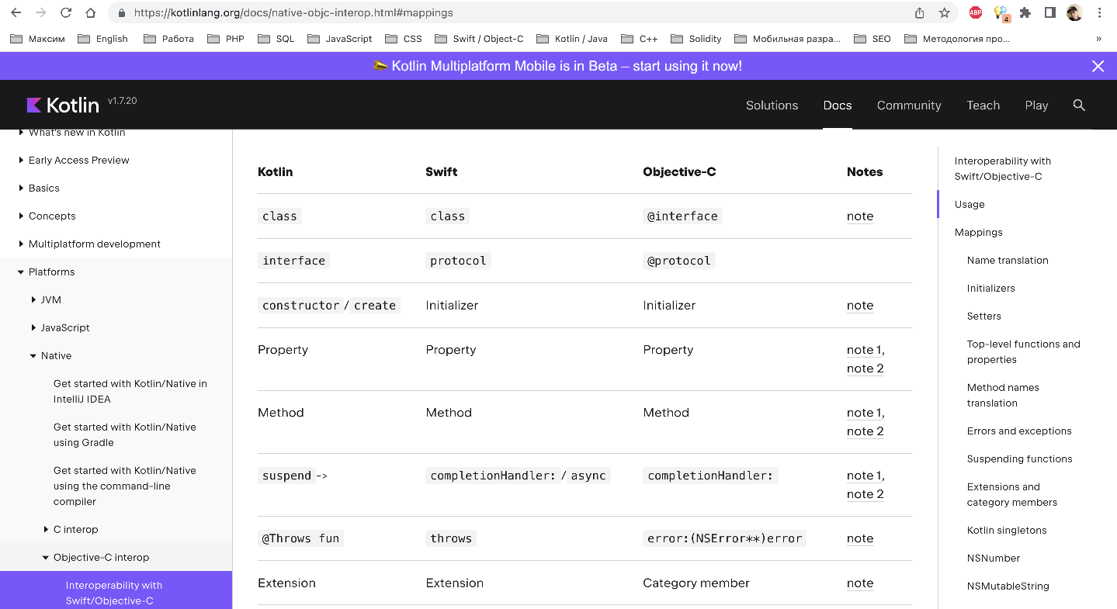Open the Docs navigation item
1117x609 pixels.
click(838, 106)
